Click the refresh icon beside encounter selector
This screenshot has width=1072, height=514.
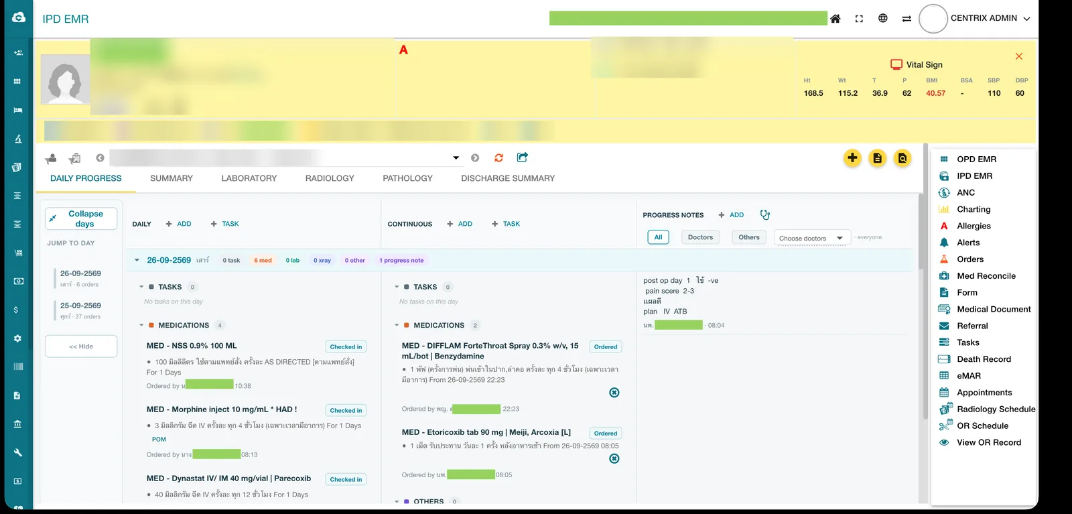click(498, 158)
